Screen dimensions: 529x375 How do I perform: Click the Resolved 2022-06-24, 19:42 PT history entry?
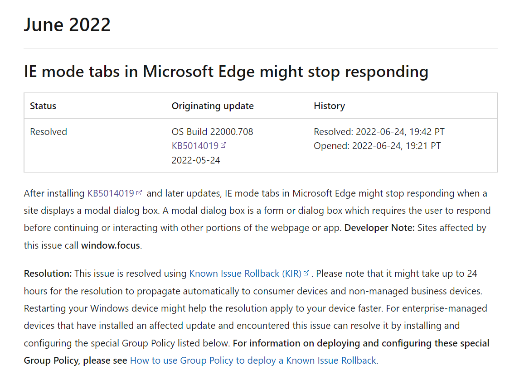click(379, 132)
